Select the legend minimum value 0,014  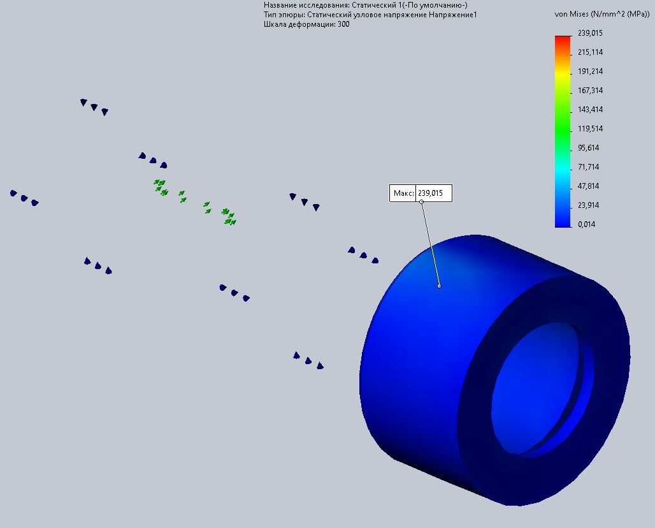tap(586, 224)
